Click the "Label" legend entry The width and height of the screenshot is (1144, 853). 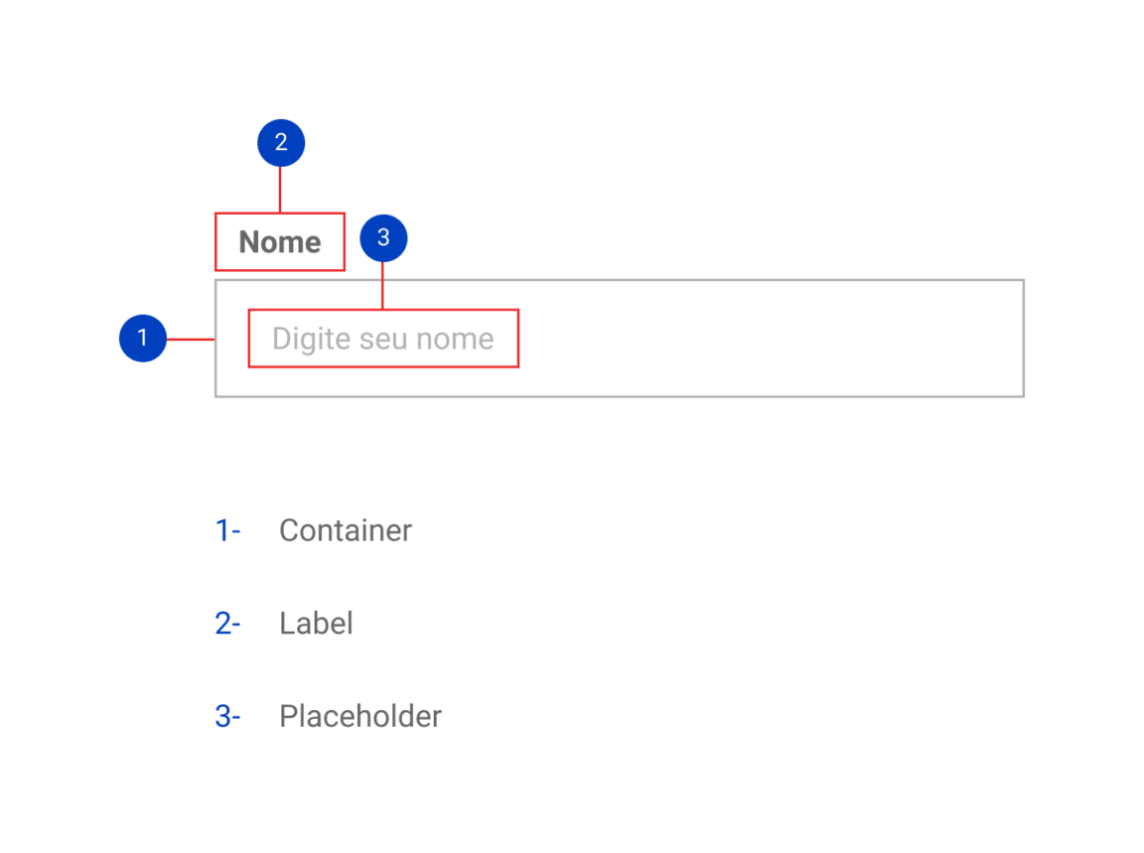coord(316,624)
